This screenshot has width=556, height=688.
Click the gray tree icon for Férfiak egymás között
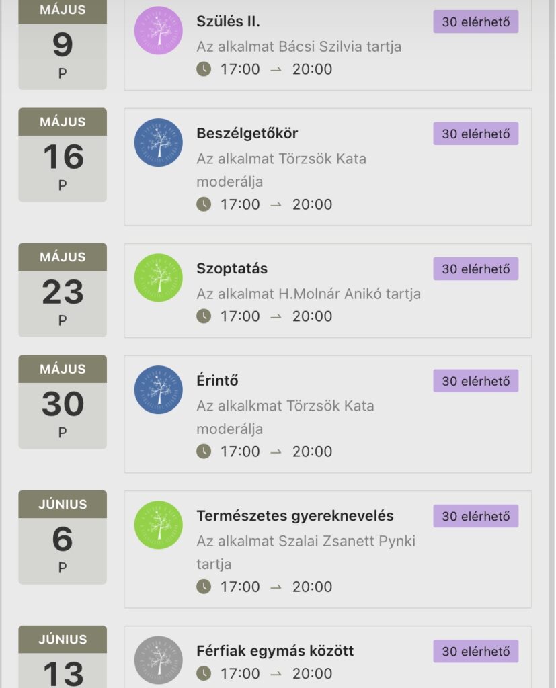pyautogui.click(x=158, y=660)
